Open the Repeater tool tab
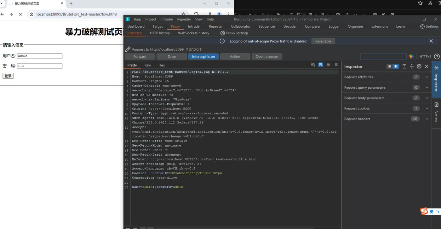Screen dimensions: 441x229 (216, 26)
